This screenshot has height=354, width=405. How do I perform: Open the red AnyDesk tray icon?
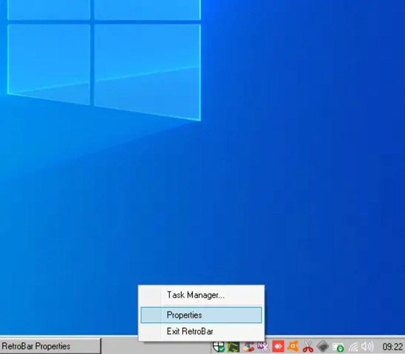(x=278, y=346)
